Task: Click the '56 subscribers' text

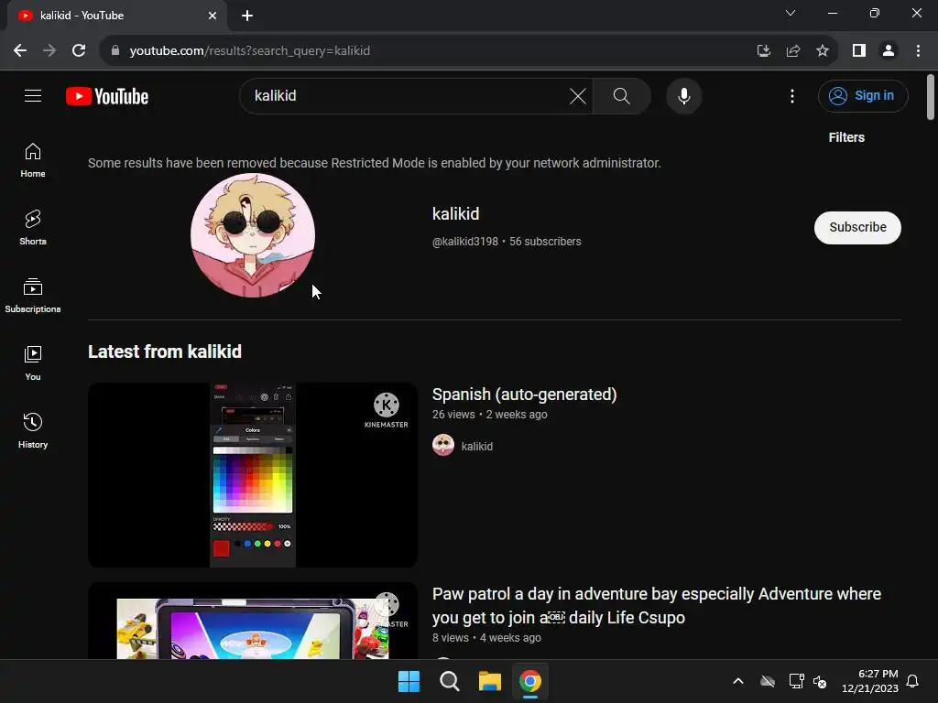Action: coord(545,242)
